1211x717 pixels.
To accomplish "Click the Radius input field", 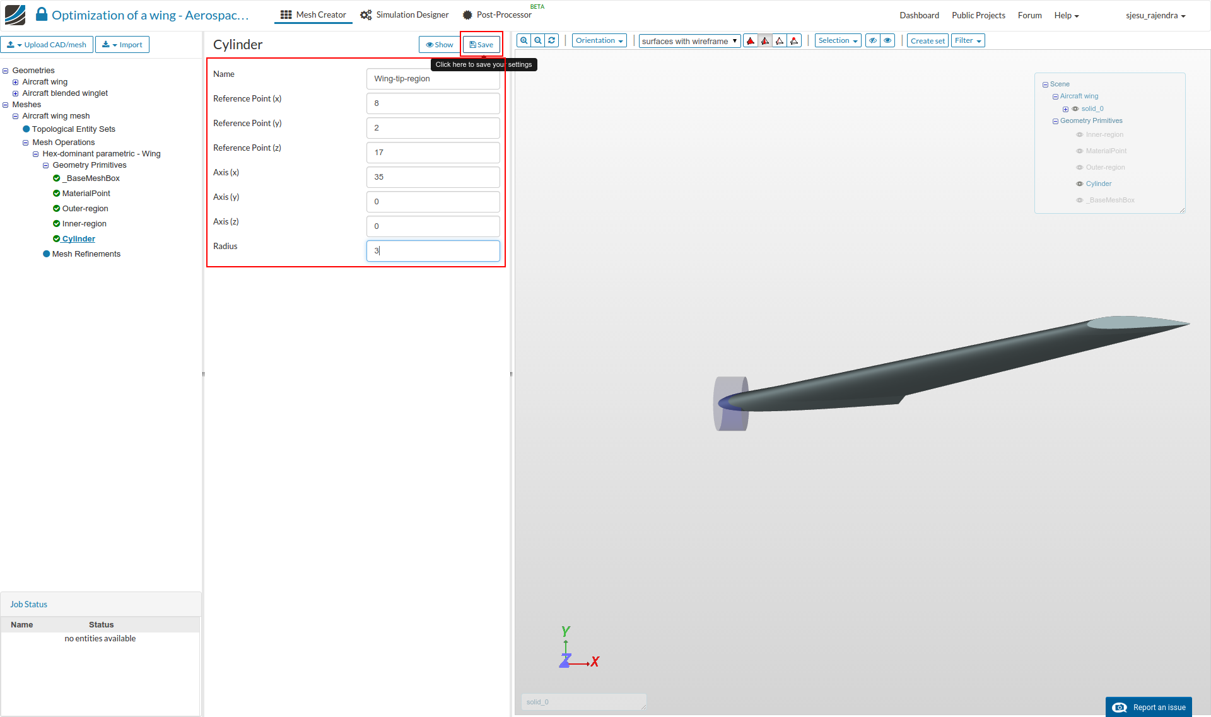I will (433, 251).
